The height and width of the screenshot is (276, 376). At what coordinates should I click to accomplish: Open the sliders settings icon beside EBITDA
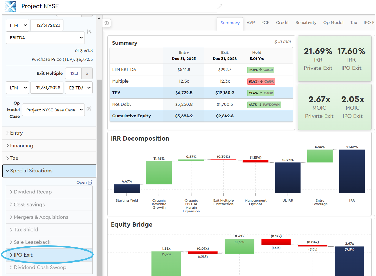tap(89, 32)
